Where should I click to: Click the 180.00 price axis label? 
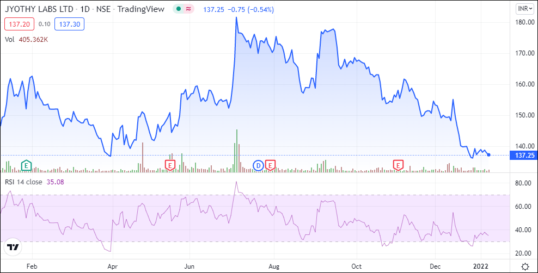(525, 22)
